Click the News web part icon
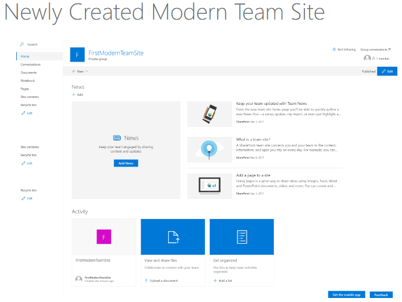Viewport: 402px width, 302px height. 117,138
